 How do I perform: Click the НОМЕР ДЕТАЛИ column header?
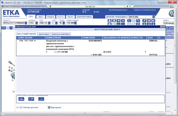pos(31,38)
